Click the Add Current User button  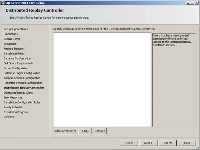coord(65,131)
